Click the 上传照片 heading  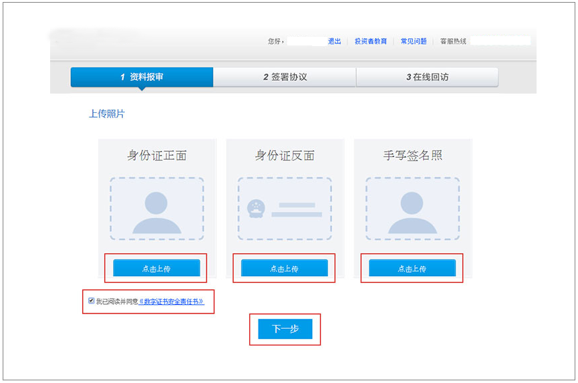click(107, 114)
